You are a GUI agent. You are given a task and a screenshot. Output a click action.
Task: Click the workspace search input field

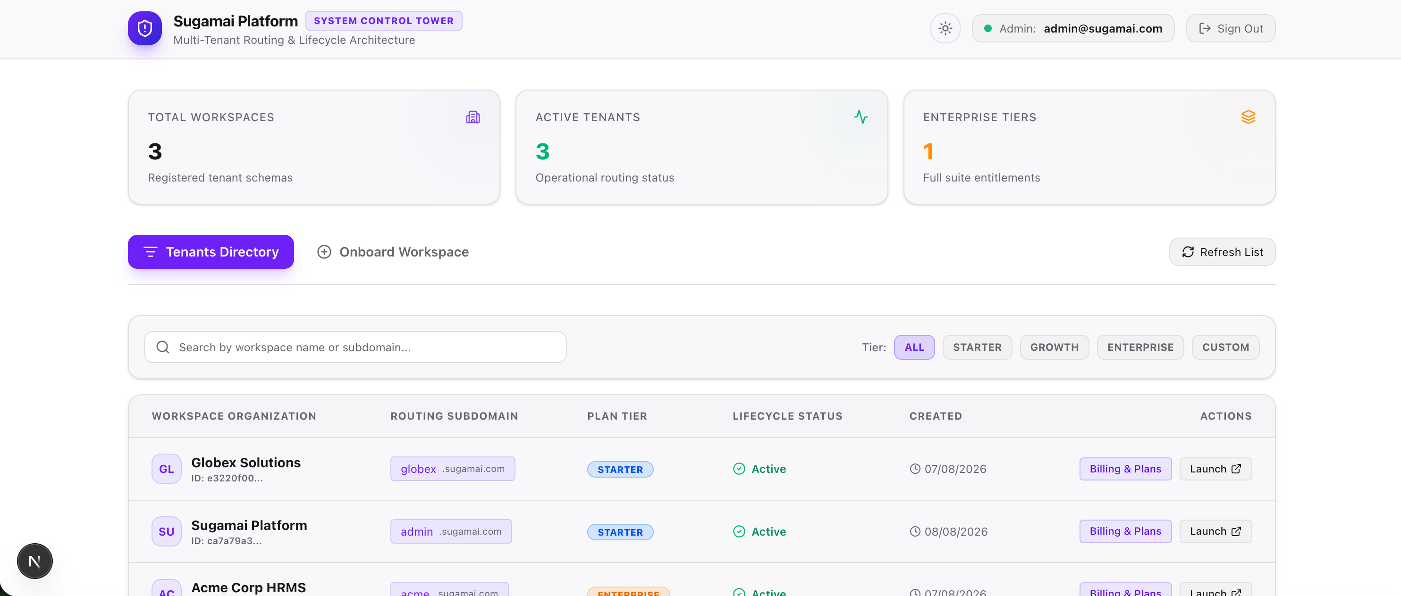[355, 347]
